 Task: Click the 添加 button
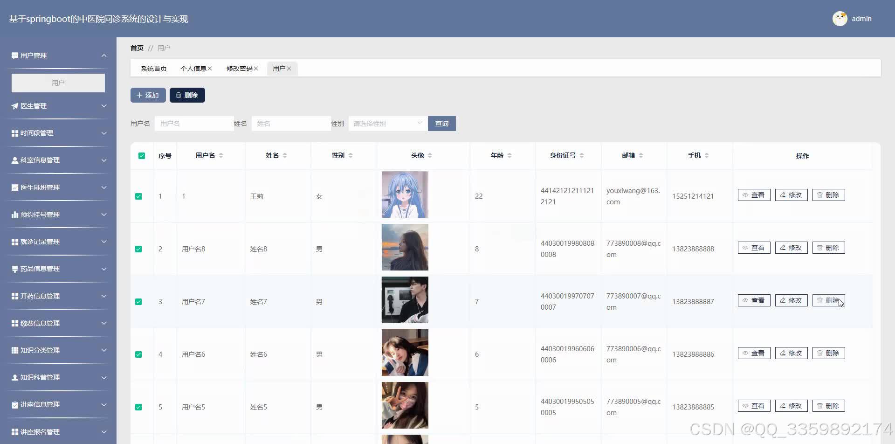(148, 95)
